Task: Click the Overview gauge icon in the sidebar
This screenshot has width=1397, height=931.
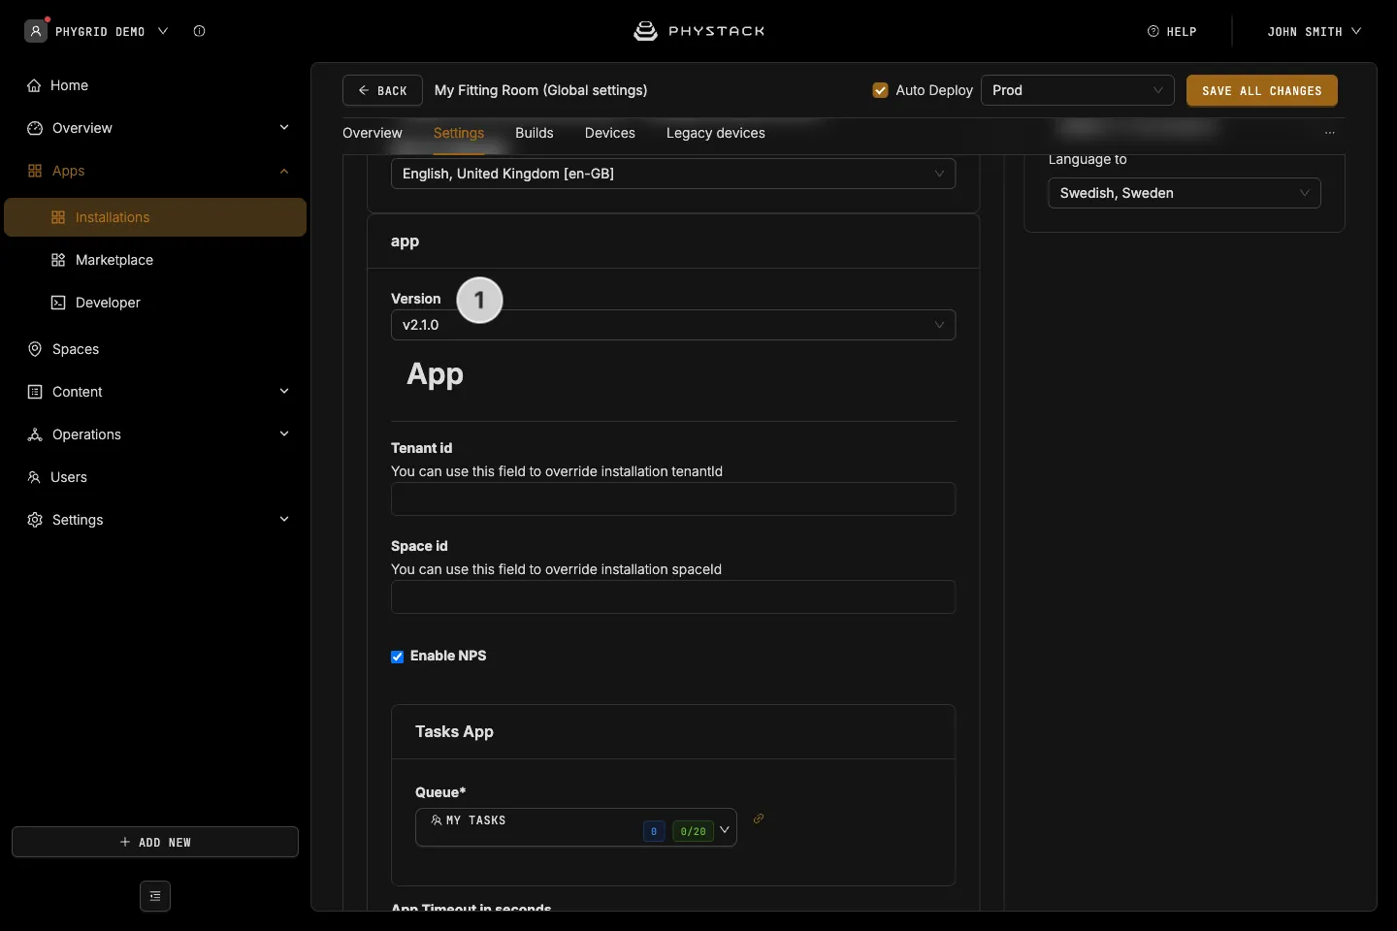Action: click(x=35, y=128)
